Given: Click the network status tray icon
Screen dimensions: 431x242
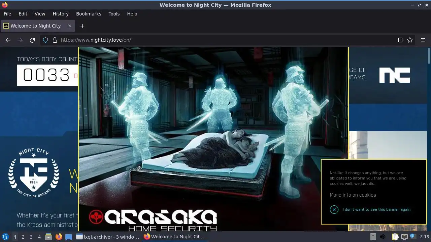Looking at the screenshot, I should coord(404,237).
